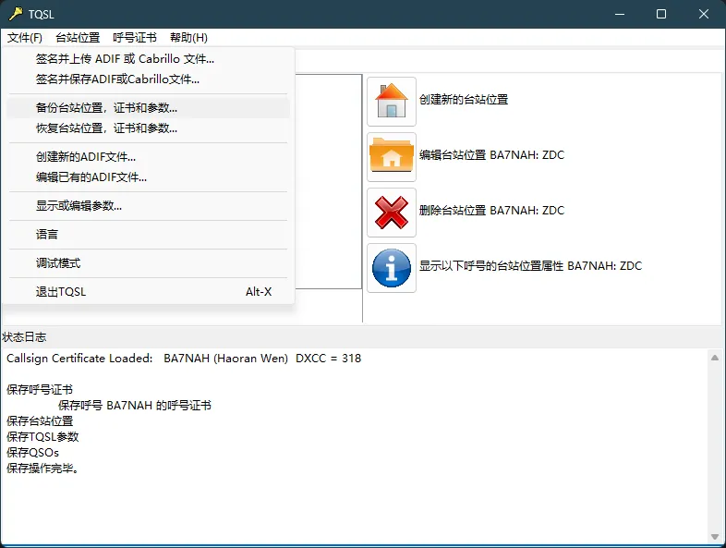The image size is (726, 548).
Task: Choose 备份台站位置，证书和参数
Action: coord(106,108)
